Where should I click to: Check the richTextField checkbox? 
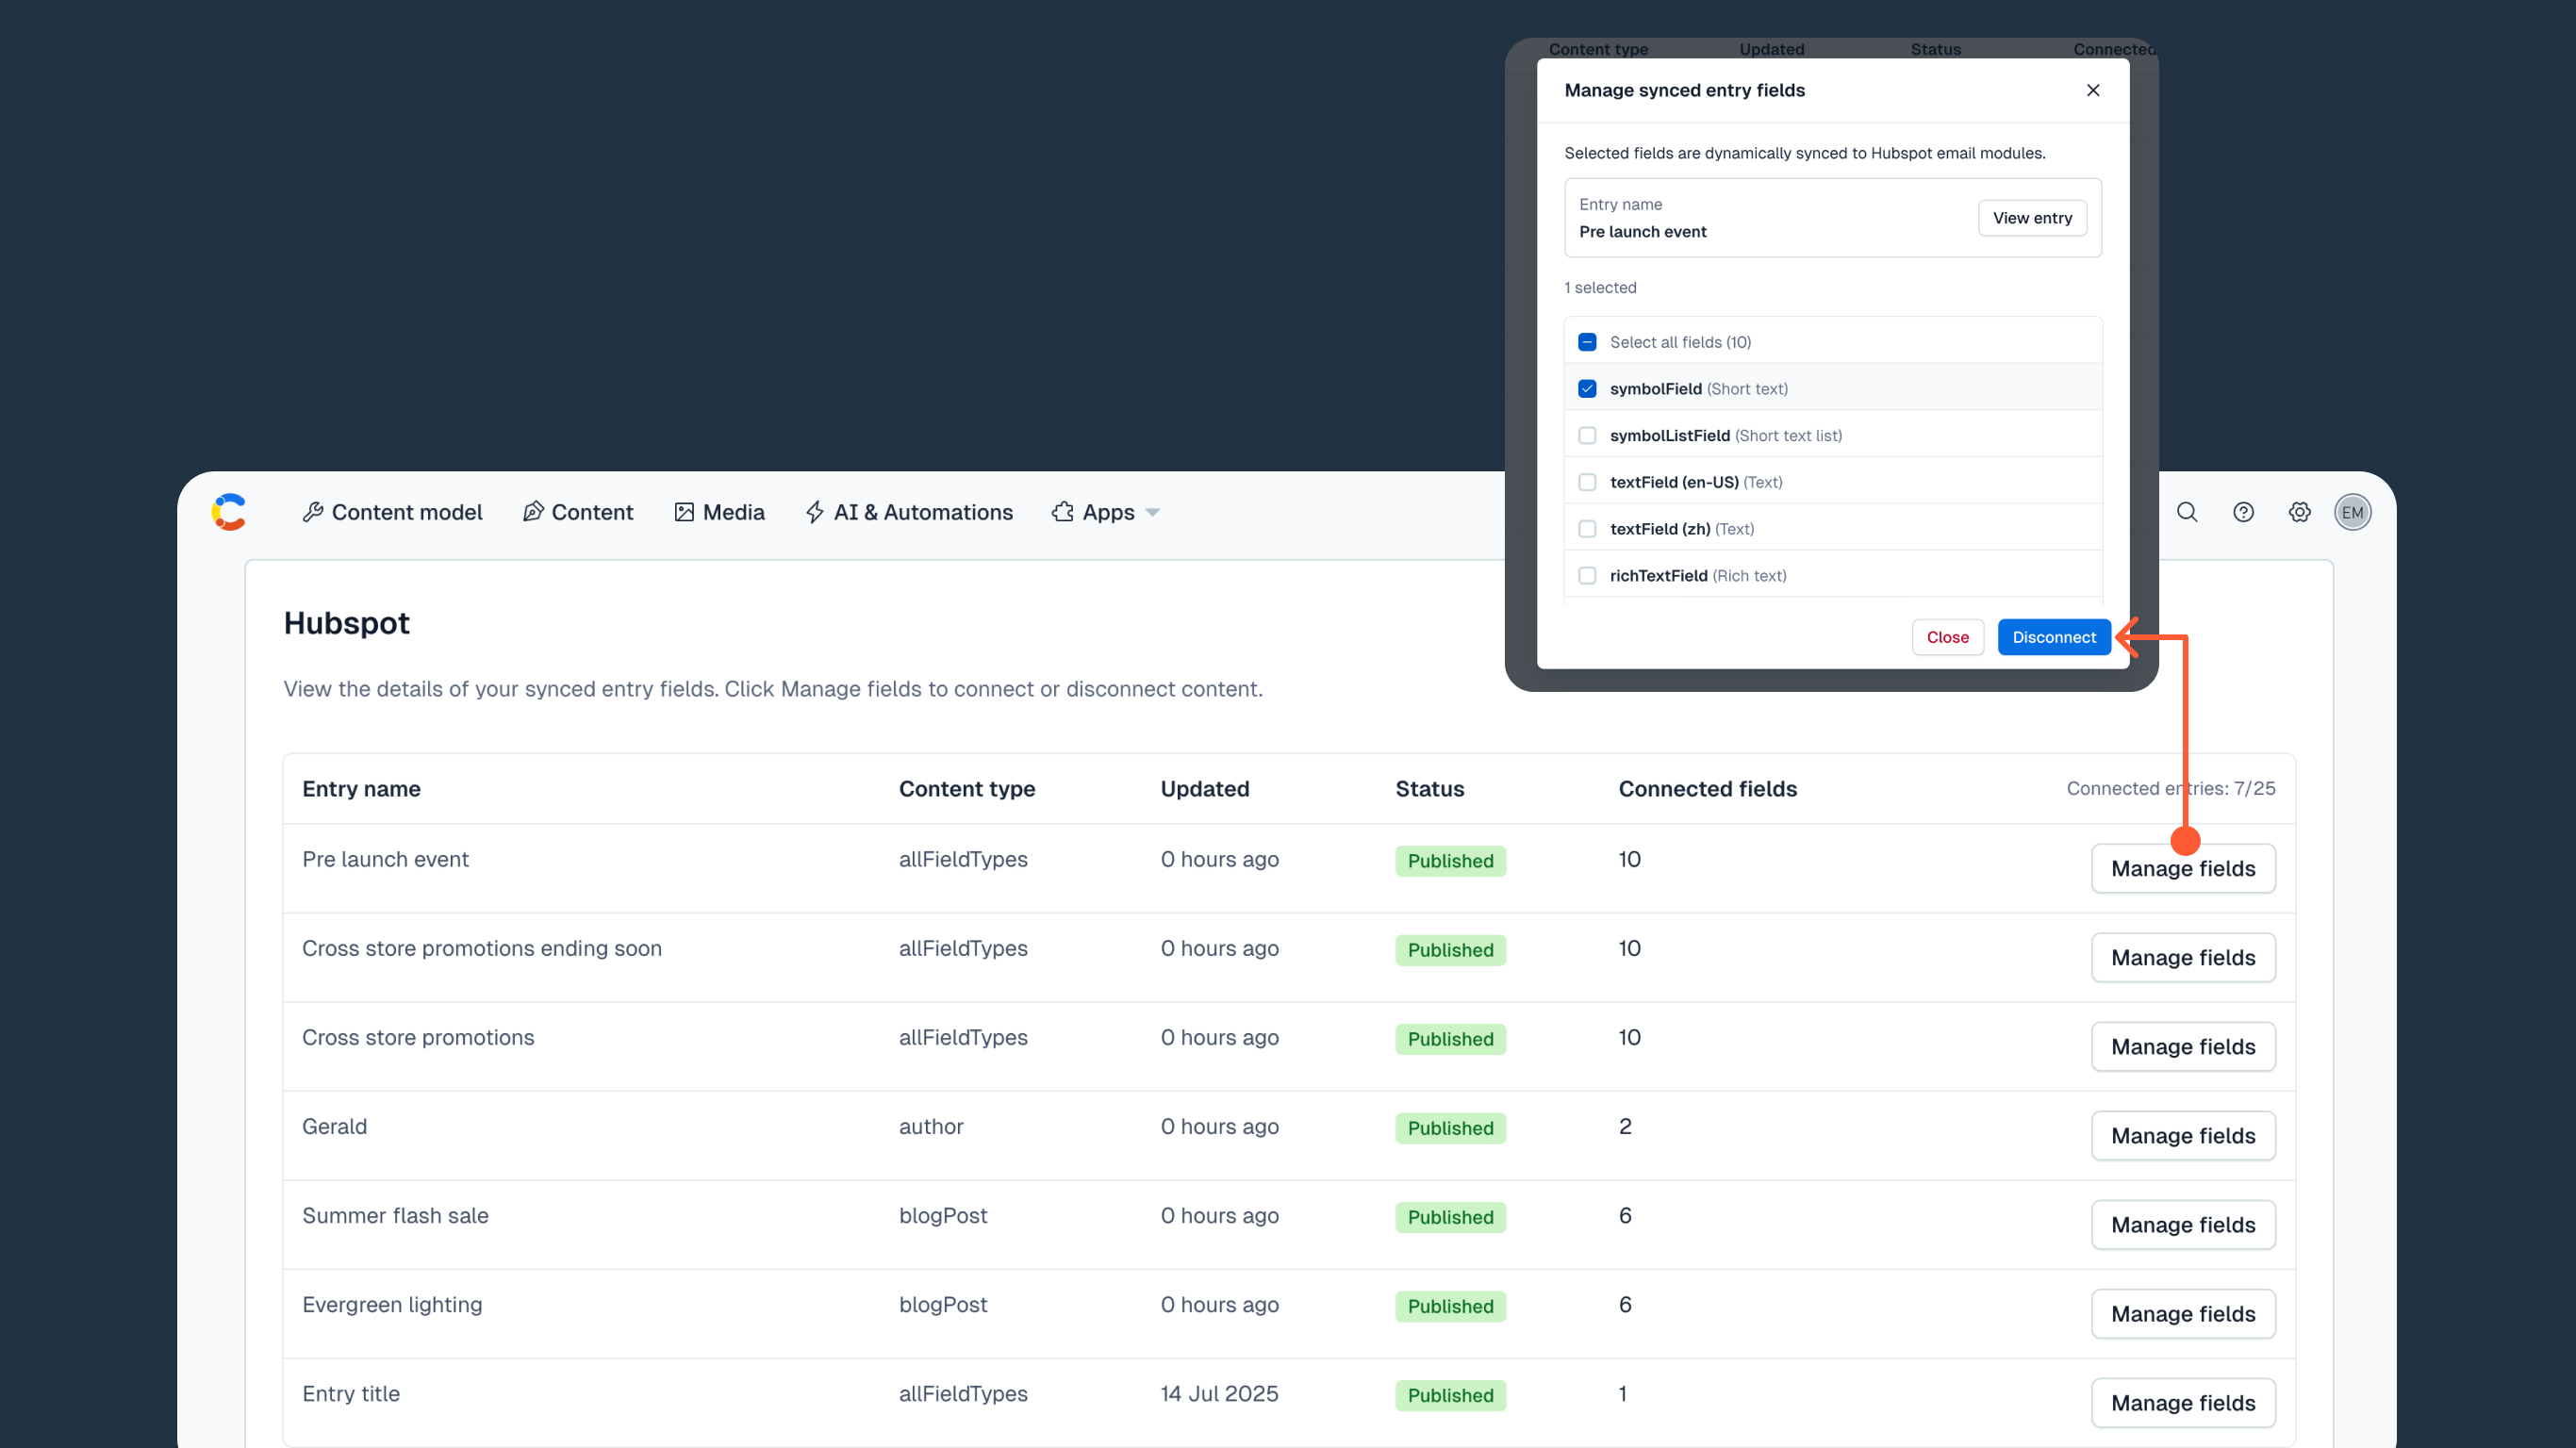tap(1587, 575)
